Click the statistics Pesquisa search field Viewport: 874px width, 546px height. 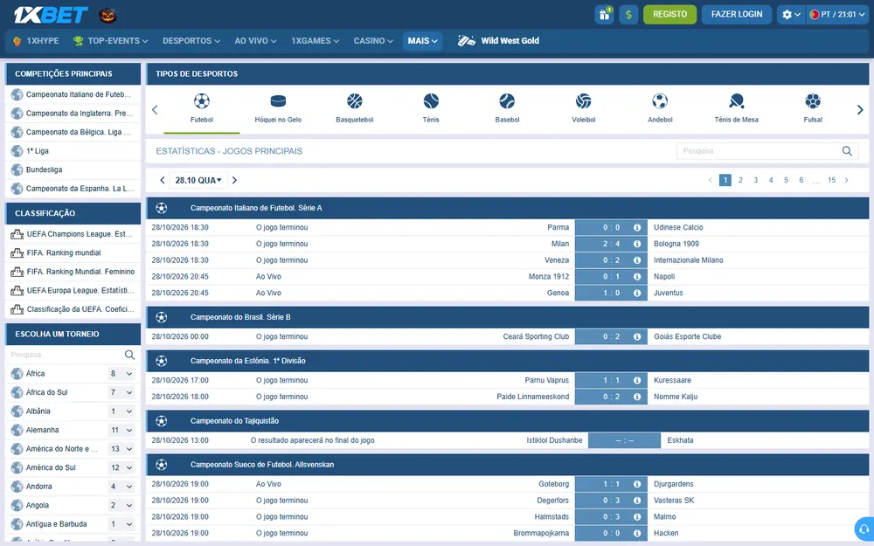point(767,151)
